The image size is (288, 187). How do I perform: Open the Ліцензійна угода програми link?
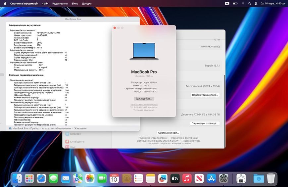(153, 138)
